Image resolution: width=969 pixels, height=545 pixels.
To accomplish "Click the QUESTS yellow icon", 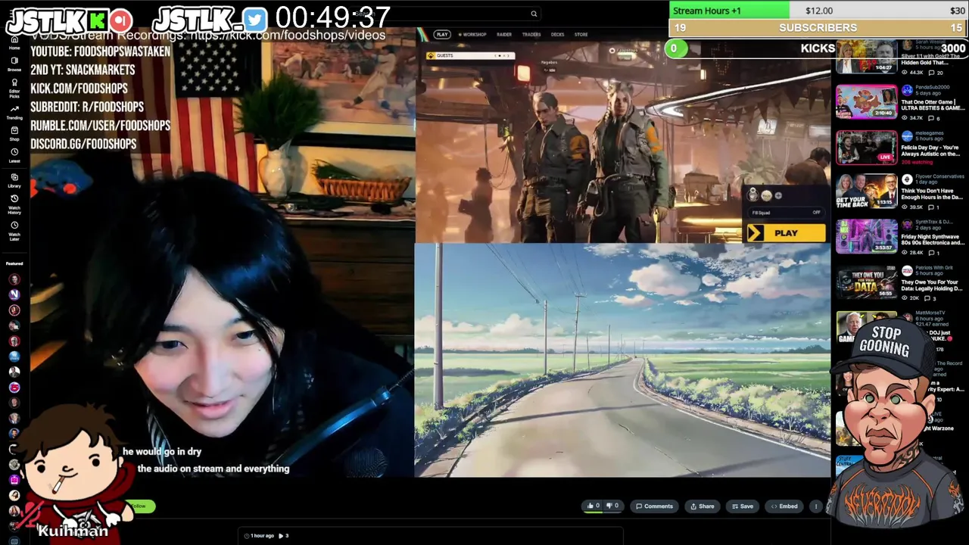I will (431, 55).
